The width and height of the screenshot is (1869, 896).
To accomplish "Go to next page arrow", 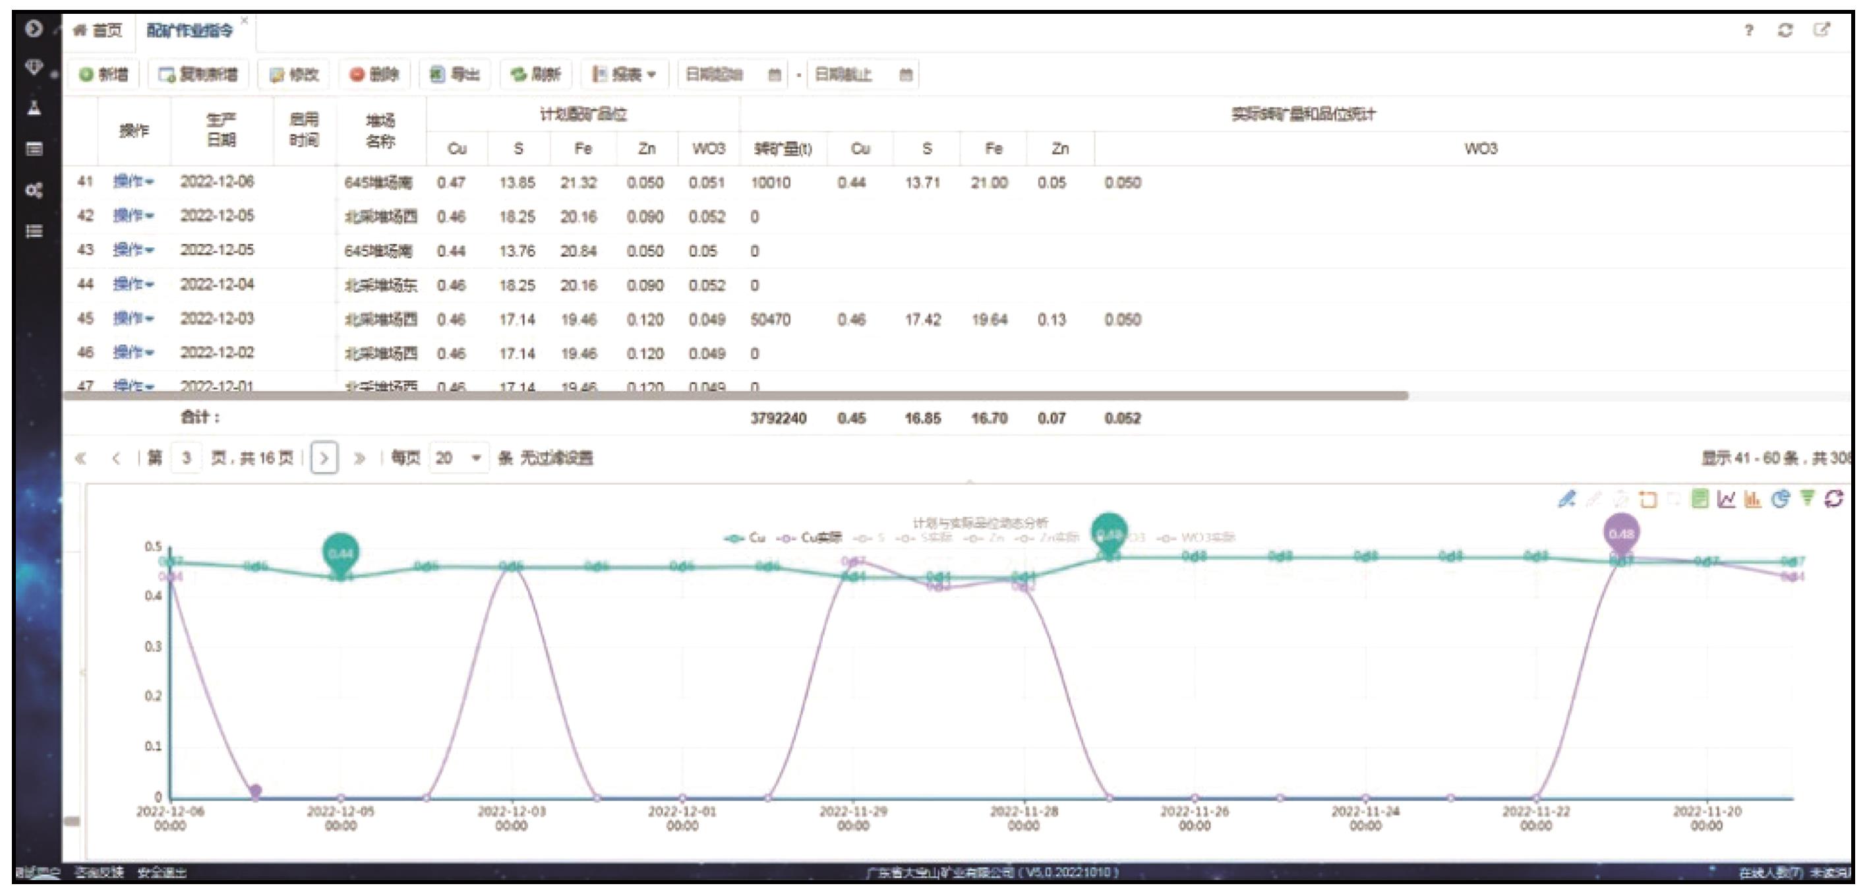I will (324, 458).
